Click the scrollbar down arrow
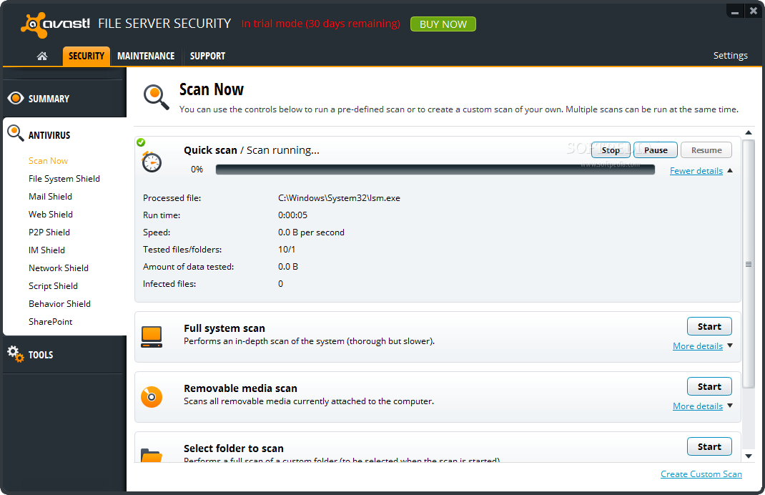 (749, 456)
